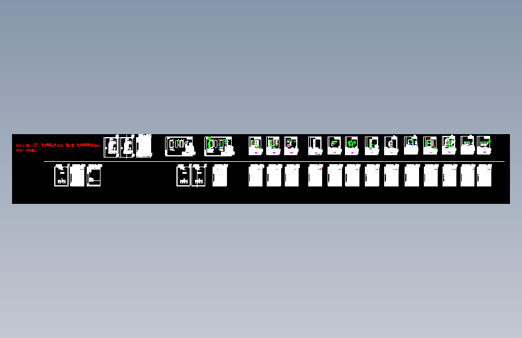Screen dimensions: 522x338
Task: Select the first sheet in the bottom row
Action: pos(61,176)
